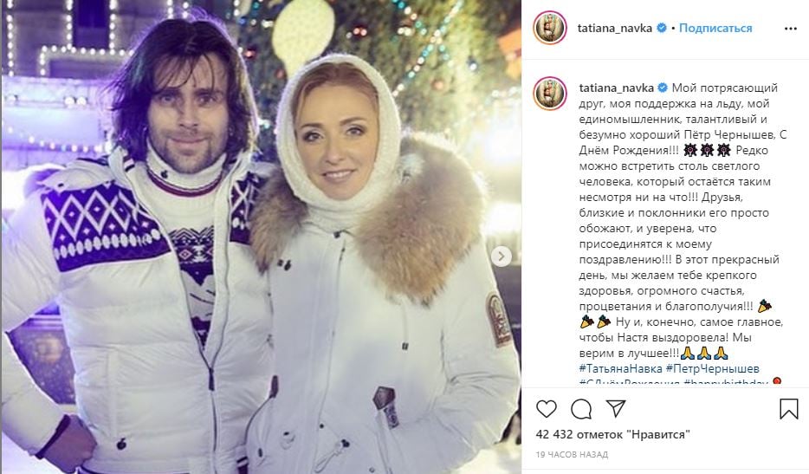Like the post with the heart icon

(x=547, y=409)
